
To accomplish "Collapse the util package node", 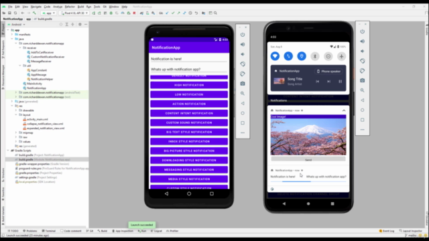I will pos(20,66).
